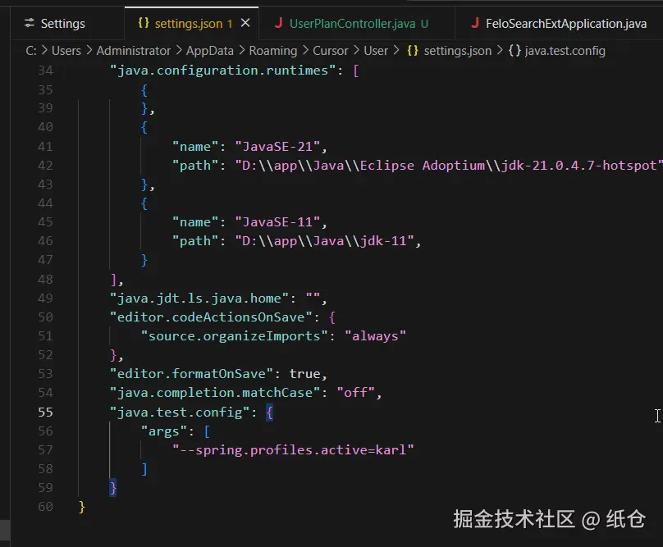The width and height of the screenshot is (663, 547).
Task: Click the final closing brace on line 60
Action: click(x=81, y=507)
